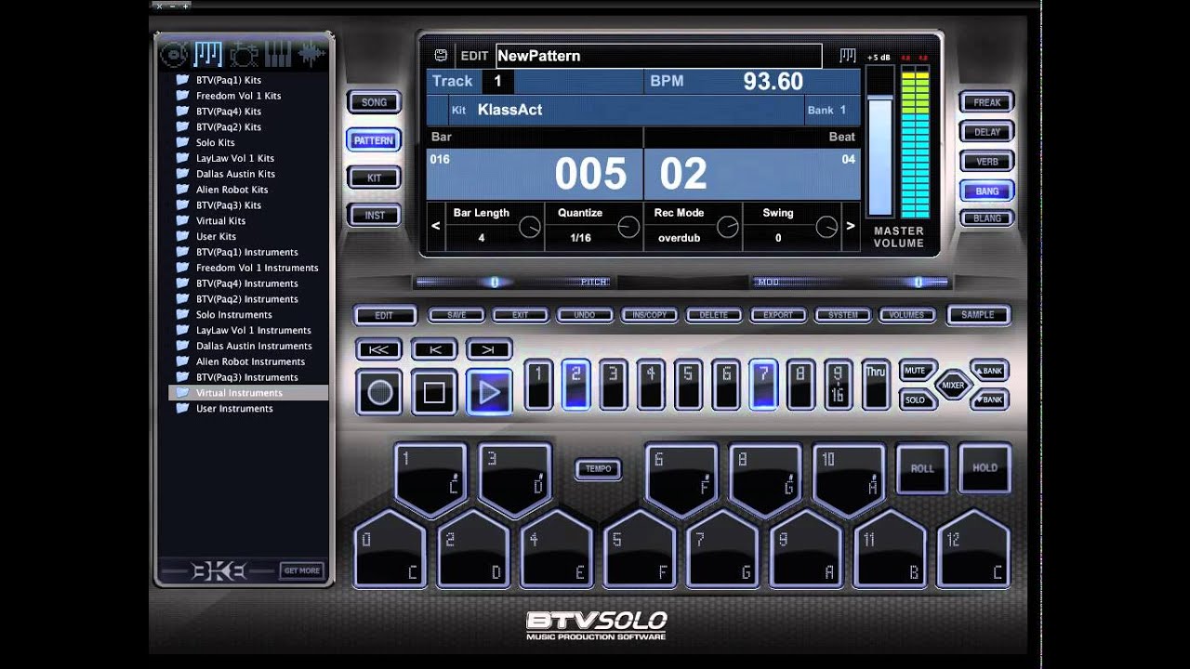Expand Virtual Instruments folder
The image size is (1190, 669).
pyautogui.click(x=248, y=393)
